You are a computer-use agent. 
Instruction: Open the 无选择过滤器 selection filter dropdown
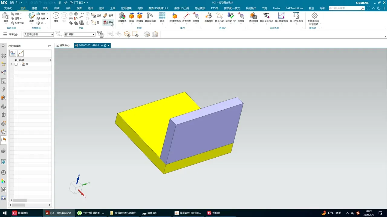coord(39,34)
